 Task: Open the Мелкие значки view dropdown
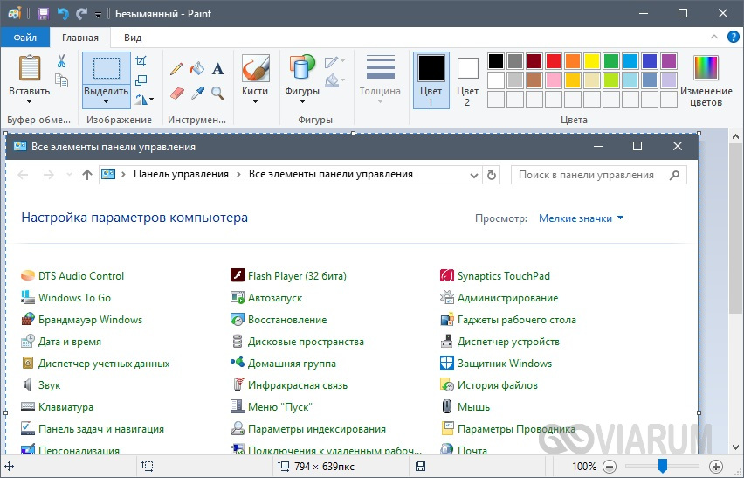[x=582, y=218]
